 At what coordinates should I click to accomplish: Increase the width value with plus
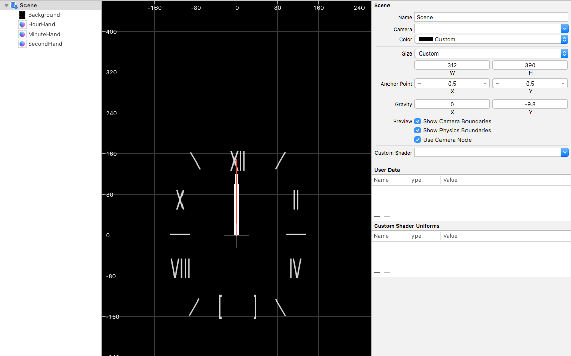[485, 65]
